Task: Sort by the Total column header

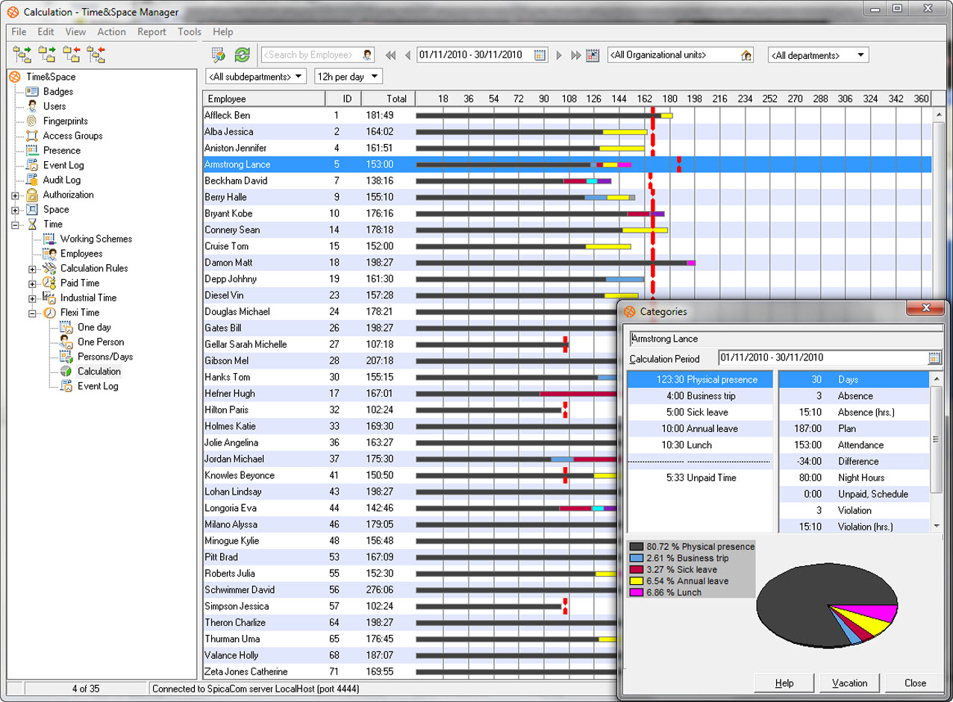Action: [388, 98]
